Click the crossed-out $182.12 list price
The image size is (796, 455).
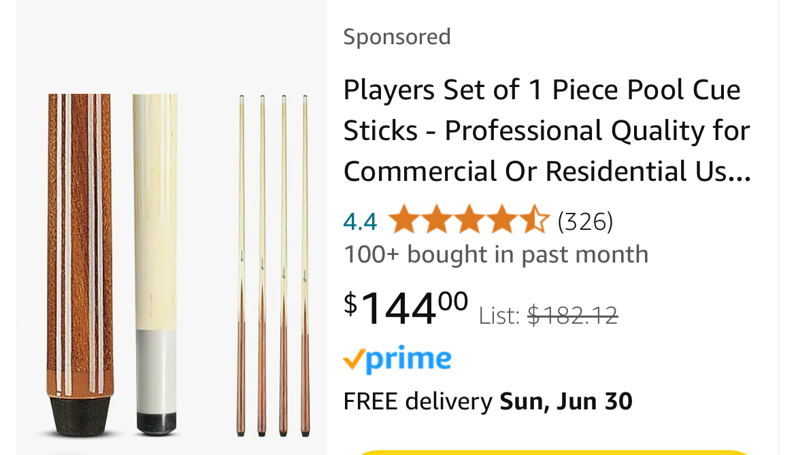click(572, 315)
